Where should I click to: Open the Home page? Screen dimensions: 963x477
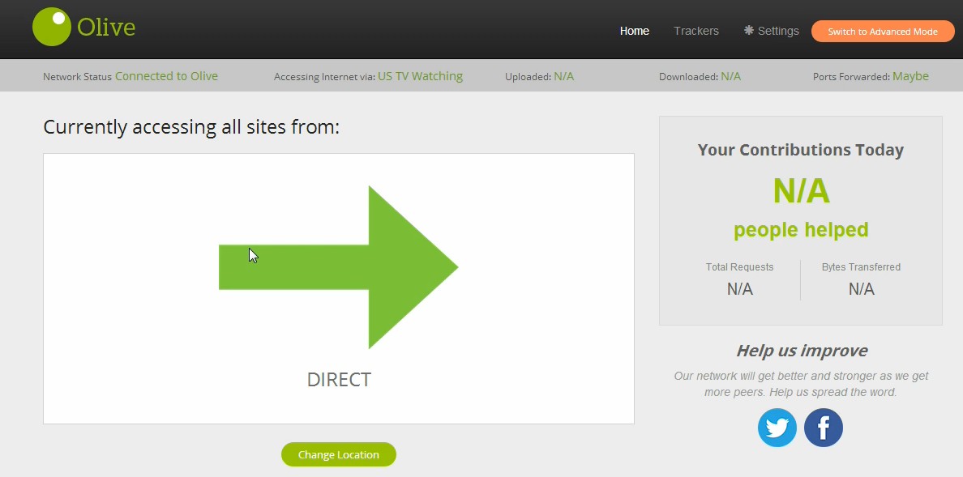pyautogui.click(x=635, y=31)
